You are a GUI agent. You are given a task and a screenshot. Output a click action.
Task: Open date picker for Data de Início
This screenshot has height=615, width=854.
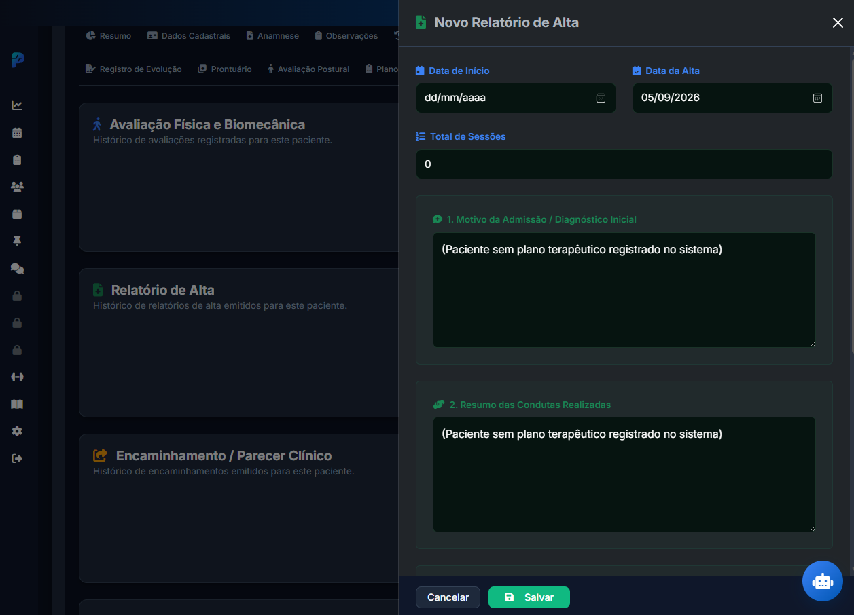click(601, 98)
